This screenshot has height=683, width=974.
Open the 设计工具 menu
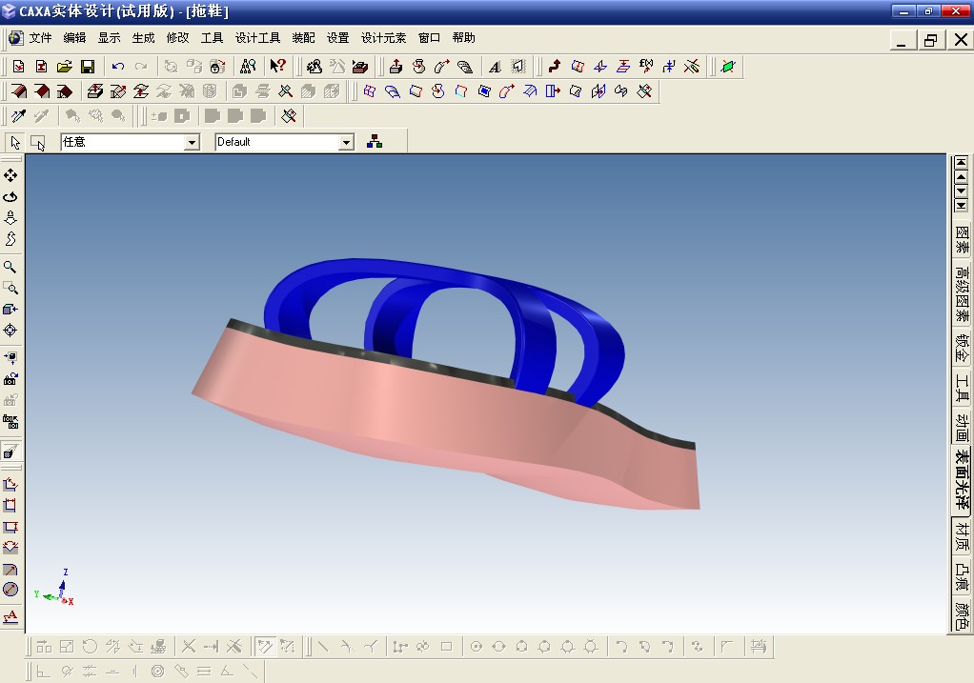[257, 38]
